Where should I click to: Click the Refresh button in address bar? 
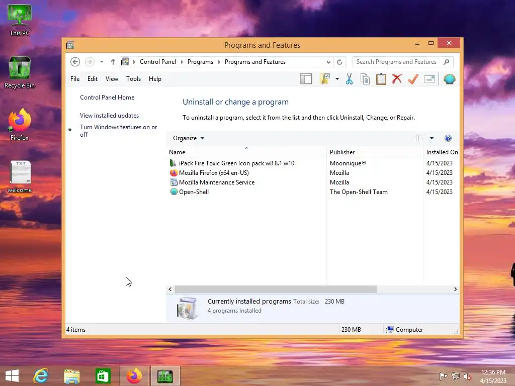[x=339, y=62]
